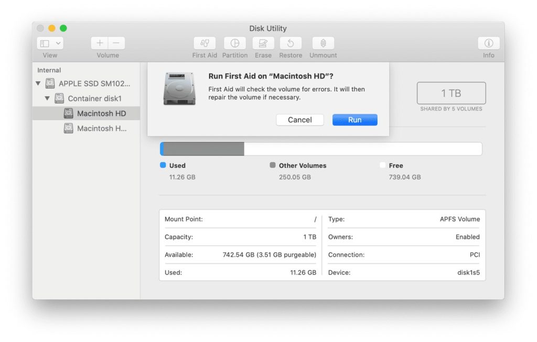This screenshot has width=537, height=342.
Task: Click the 742.54 GB available value
Action: tap(269, 255)
